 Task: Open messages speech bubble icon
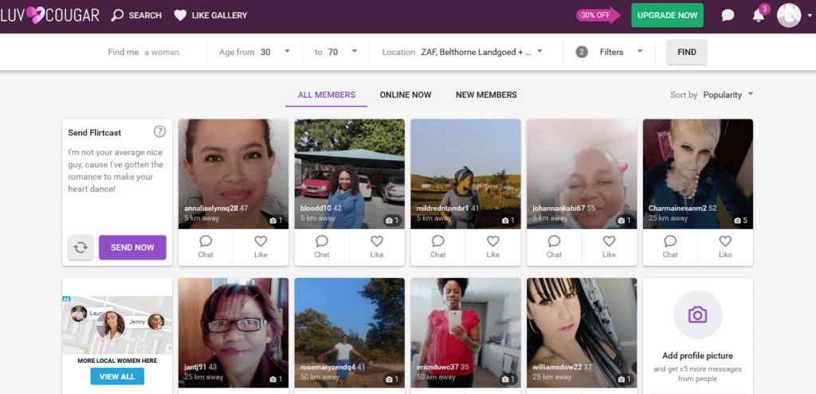click(x=728, y=16)
